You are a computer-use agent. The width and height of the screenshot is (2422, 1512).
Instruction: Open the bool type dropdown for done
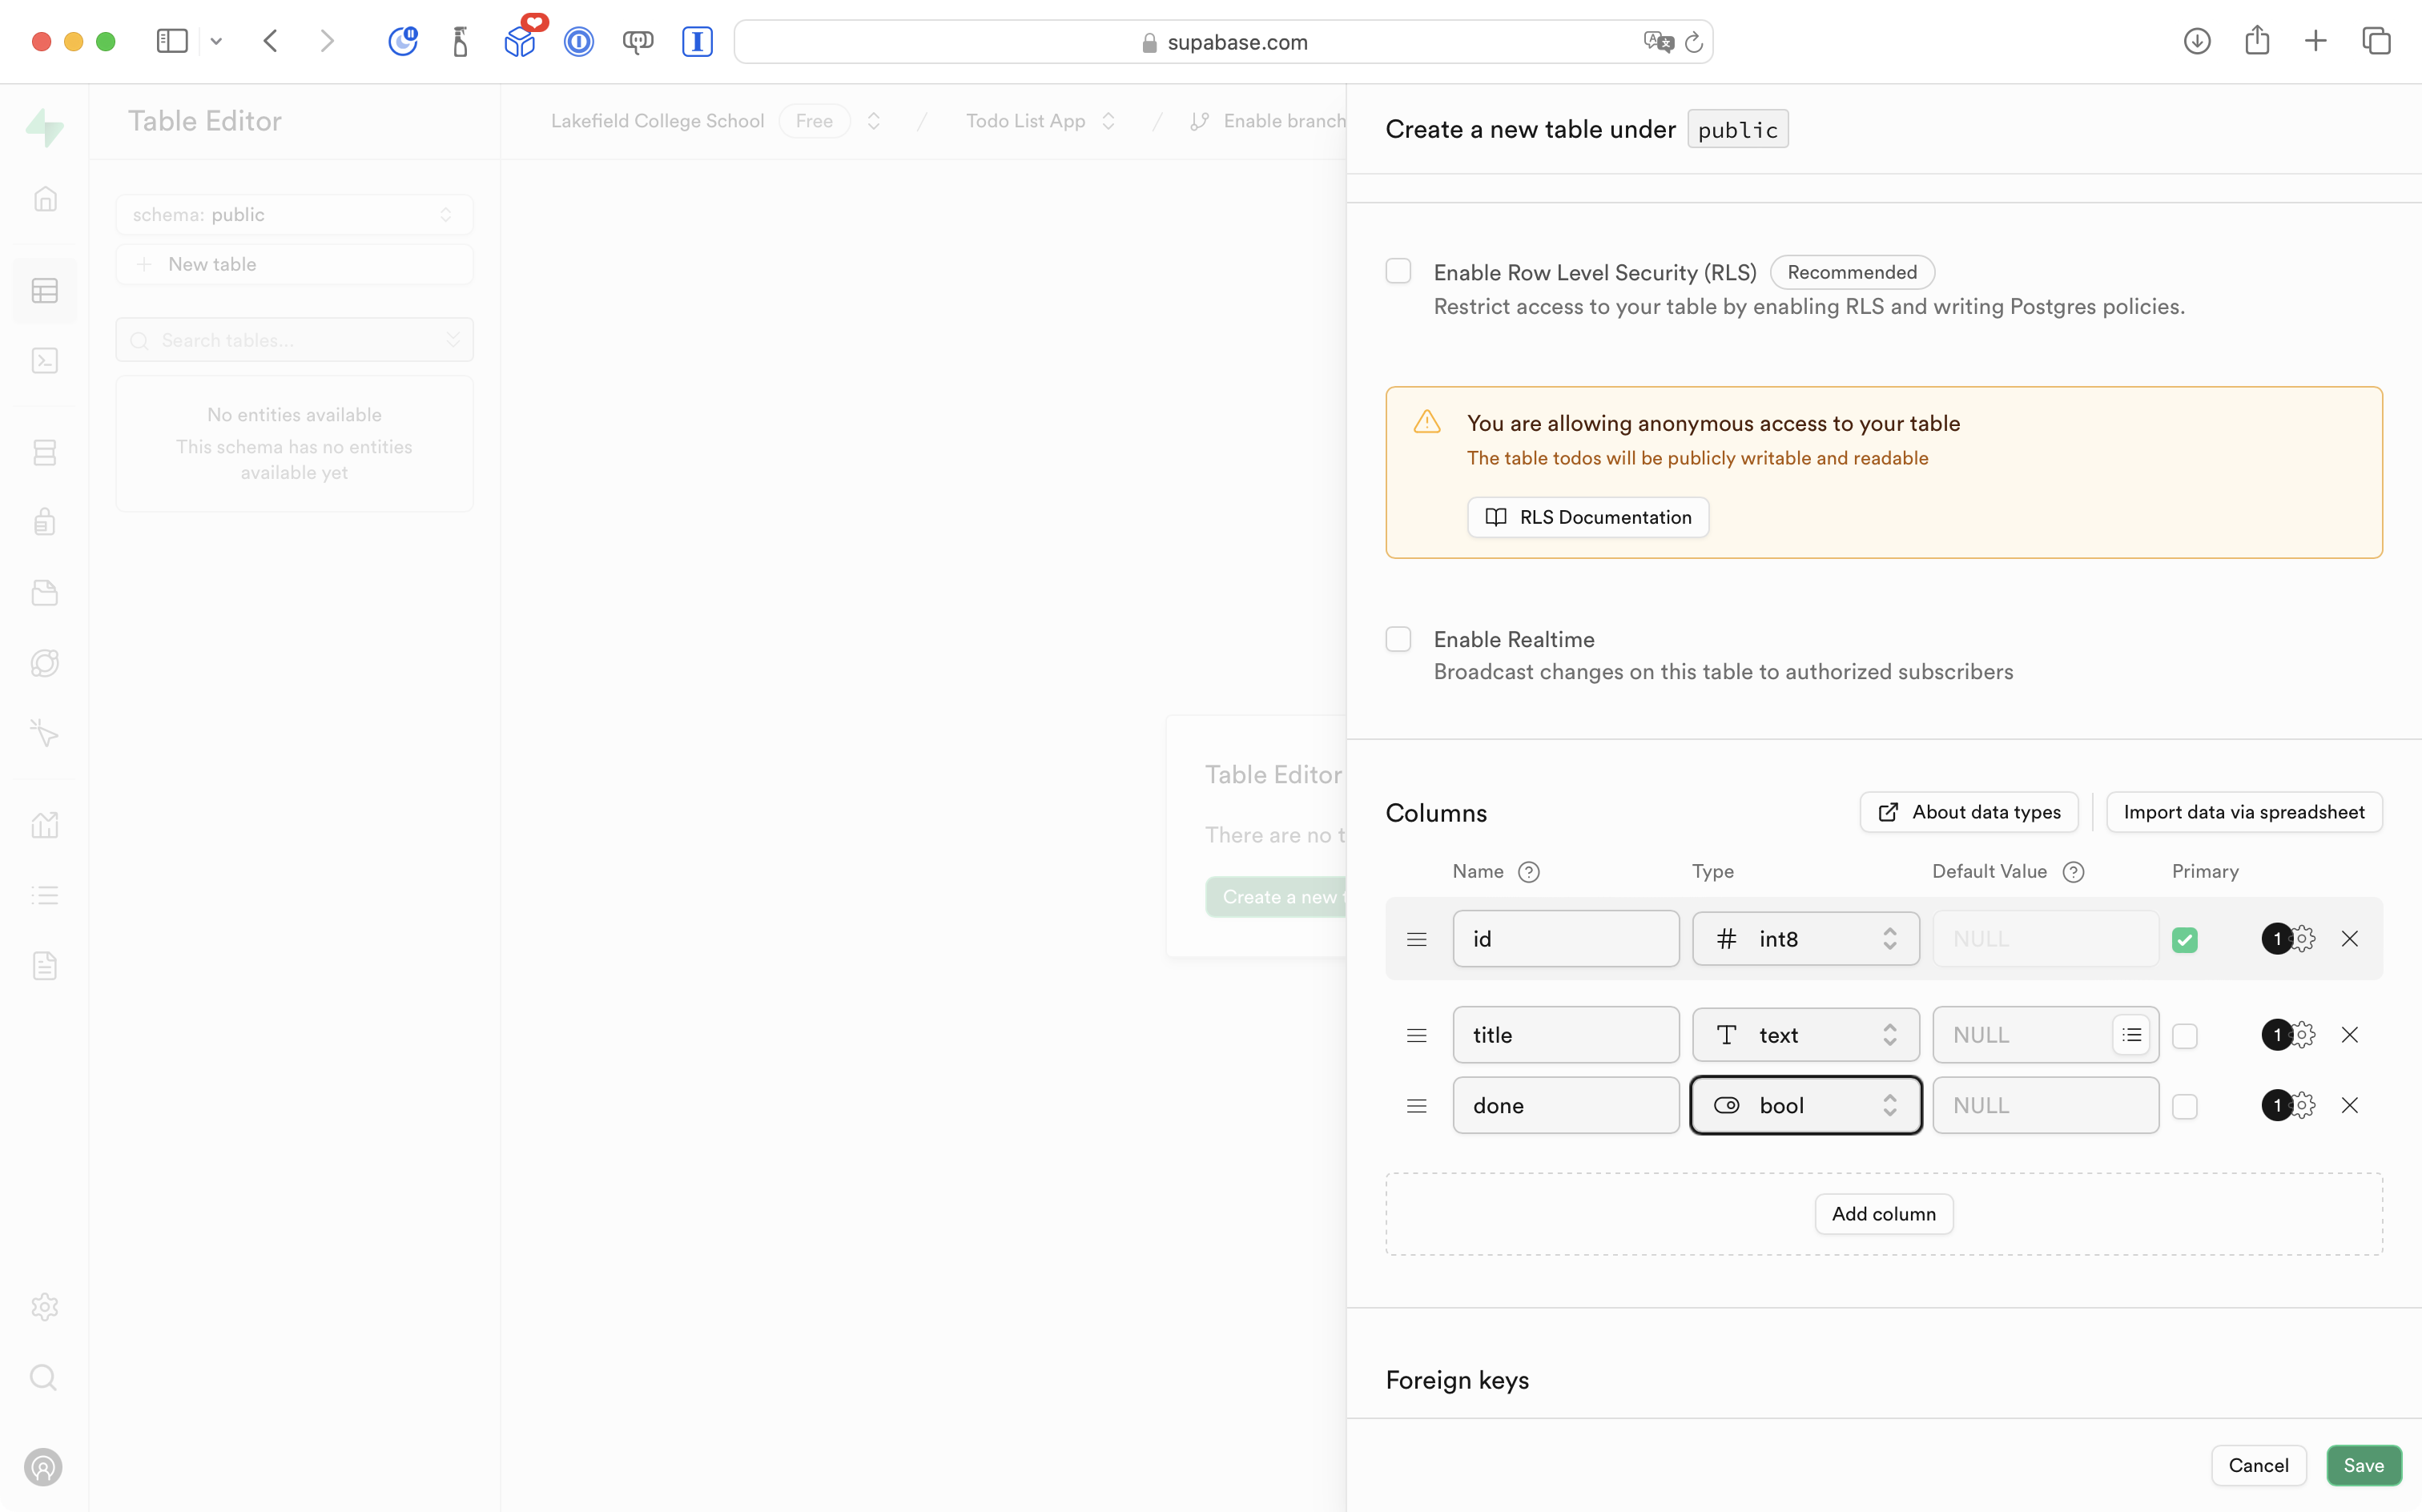[x=1805, y=1105]
